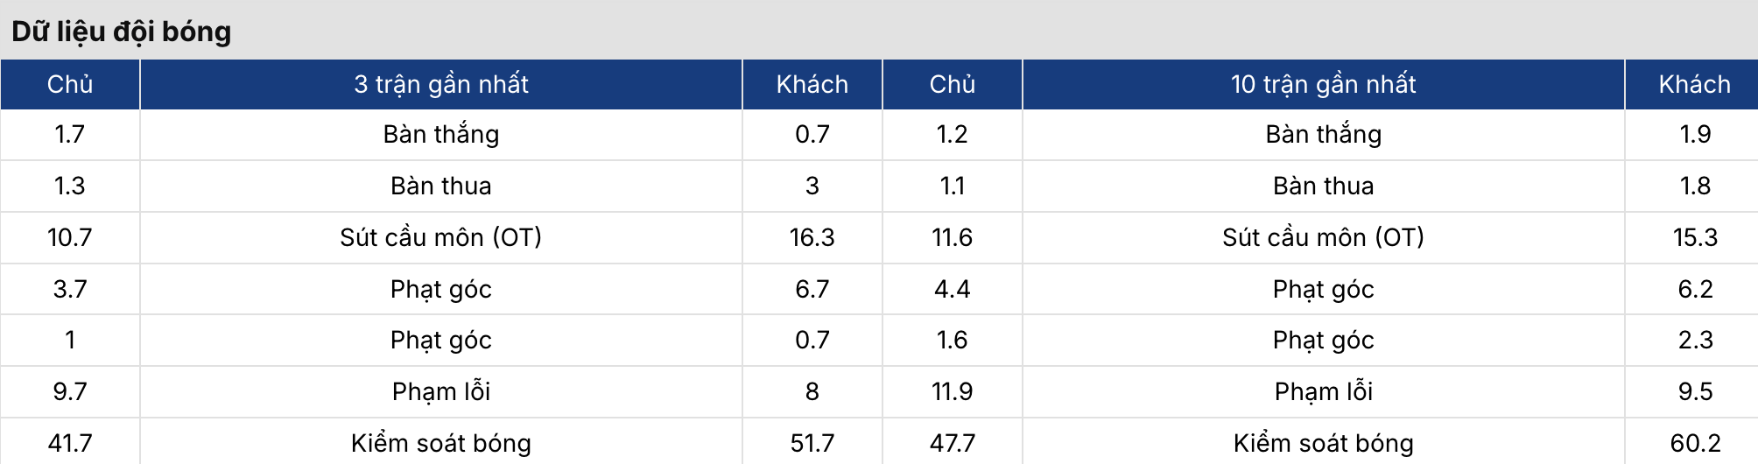The width and height of the screenshot is (1758, 464).
Task: Click the 16.3 away shots value
Action: 812,237
